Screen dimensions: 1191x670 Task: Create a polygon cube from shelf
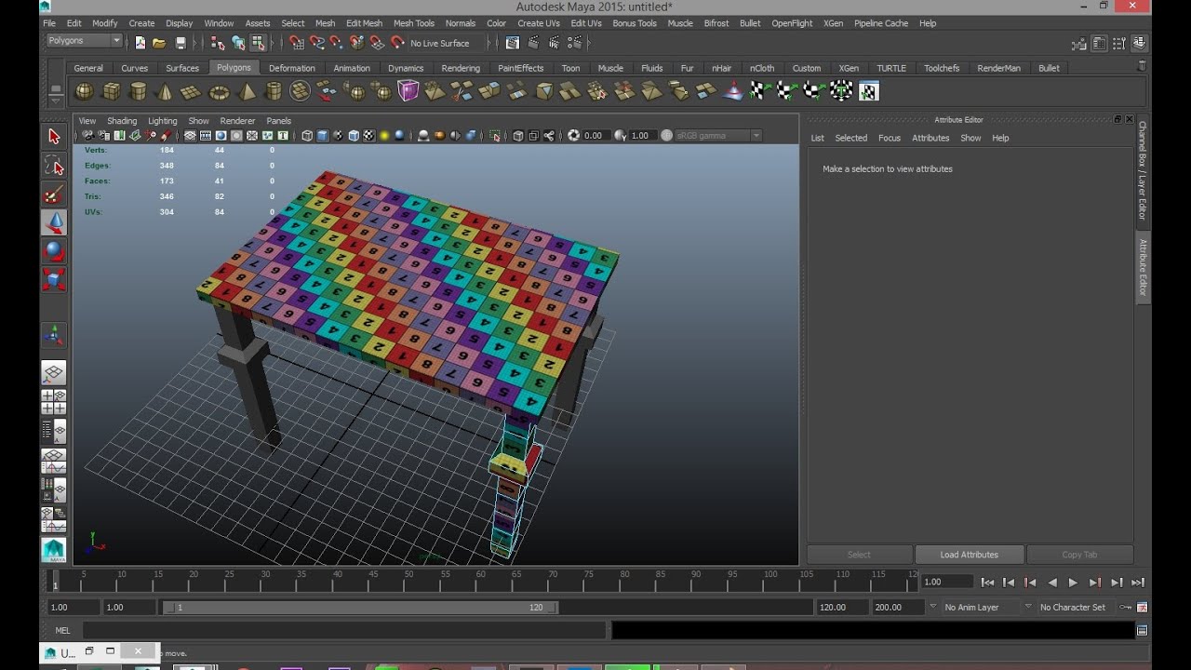(112, 91)
